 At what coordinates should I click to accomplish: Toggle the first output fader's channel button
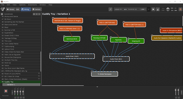(x=176, y=97)
